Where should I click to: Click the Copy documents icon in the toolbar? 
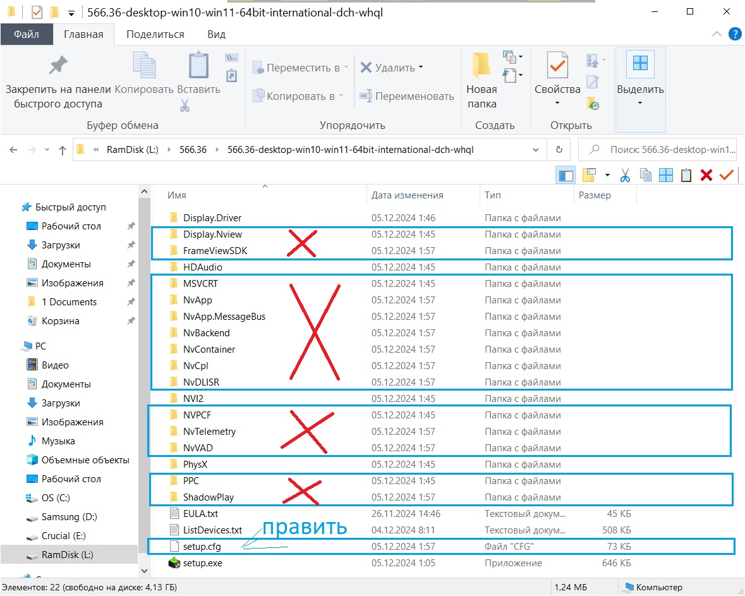[x=645, y=175]
